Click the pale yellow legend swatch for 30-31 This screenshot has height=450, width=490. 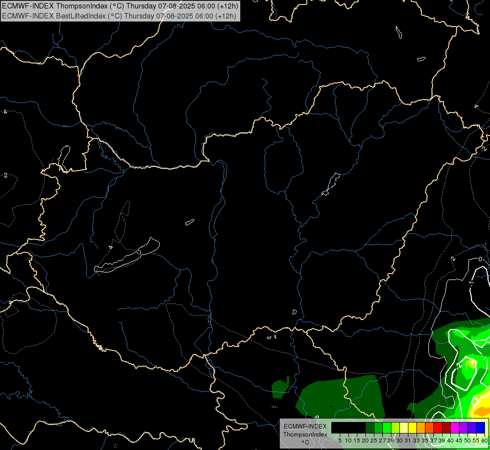(x=404, y=427)
